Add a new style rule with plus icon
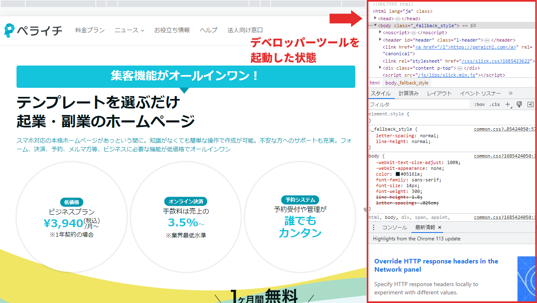Screen dimensions: 537x303 pos(508,105)
